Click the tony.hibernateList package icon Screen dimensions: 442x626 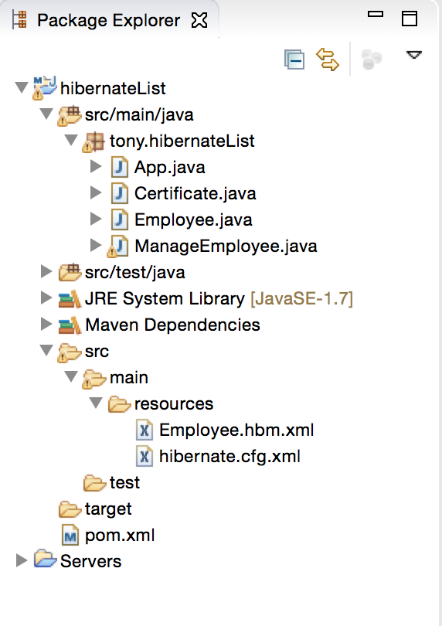pyautogui.click(x=93, y=141)
